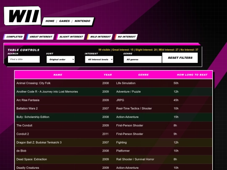Click the Adventure / Puzzle genre cell

click(128, 92)
